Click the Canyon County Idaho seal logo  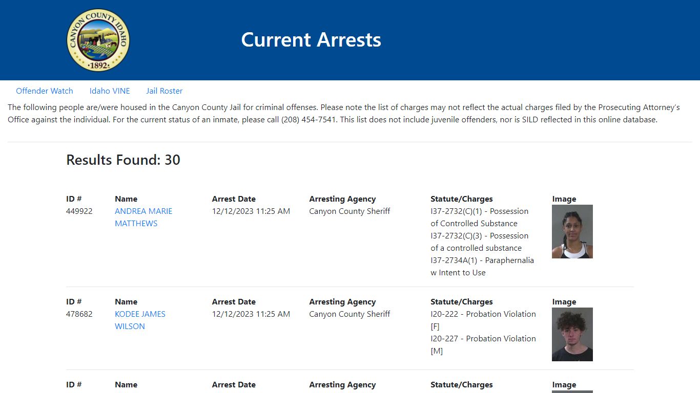point(98,40)
